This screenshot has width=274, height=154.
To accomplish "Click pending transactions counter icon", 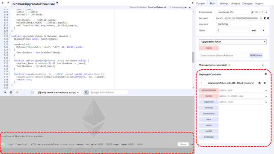I will 17,92.
